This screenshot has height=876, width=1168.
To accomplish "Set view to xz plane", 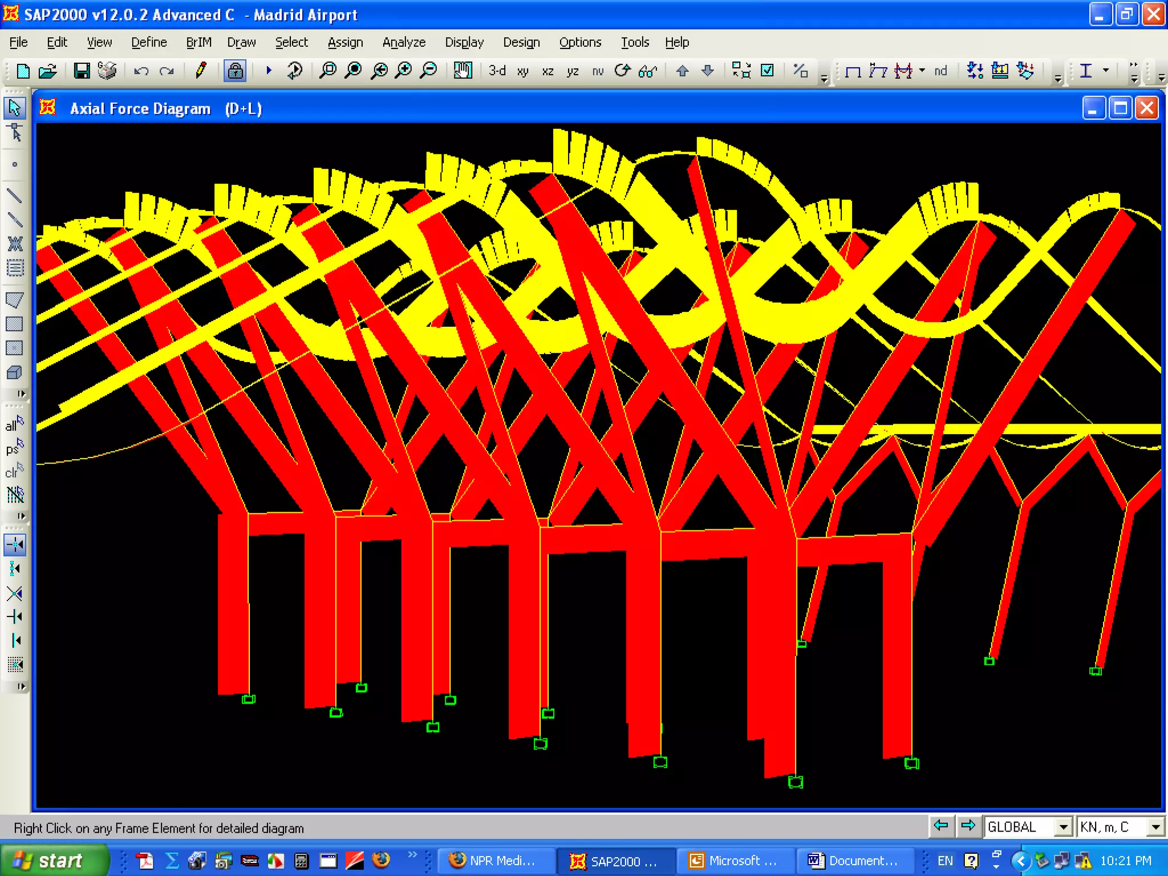I will click(547, 71).
